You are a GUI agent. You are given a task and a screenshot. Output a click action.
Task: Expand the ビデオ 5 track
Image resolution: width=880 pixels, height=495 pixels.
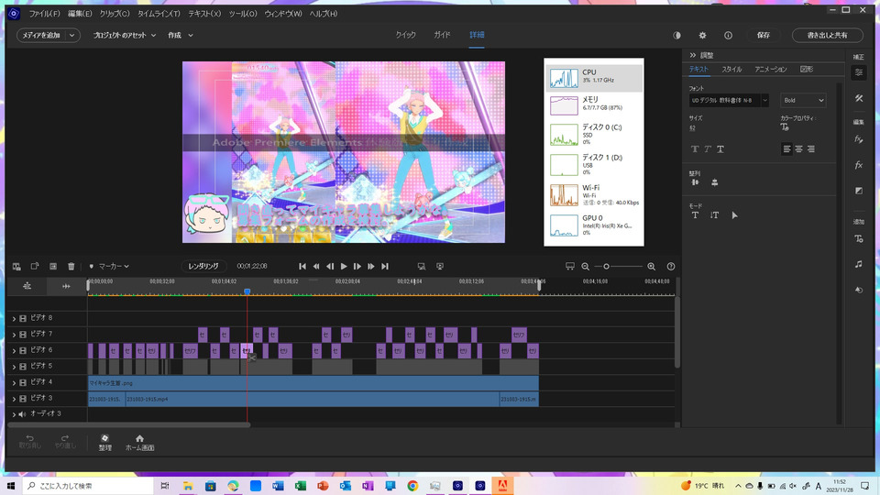click(x=14, y=367)
